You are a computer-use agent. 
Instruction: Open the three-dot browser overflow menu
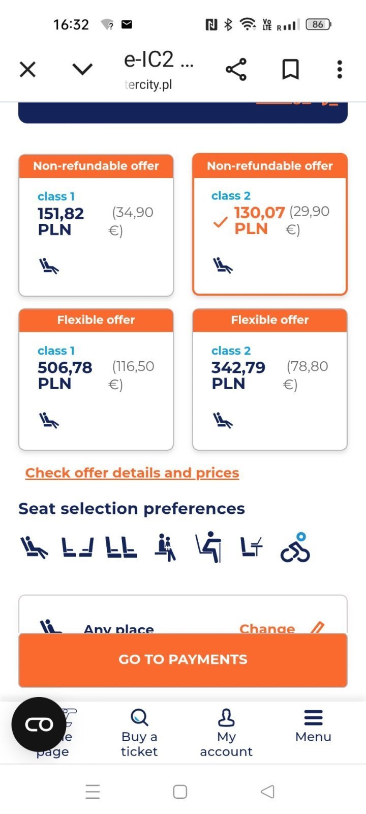pos(340,70)
